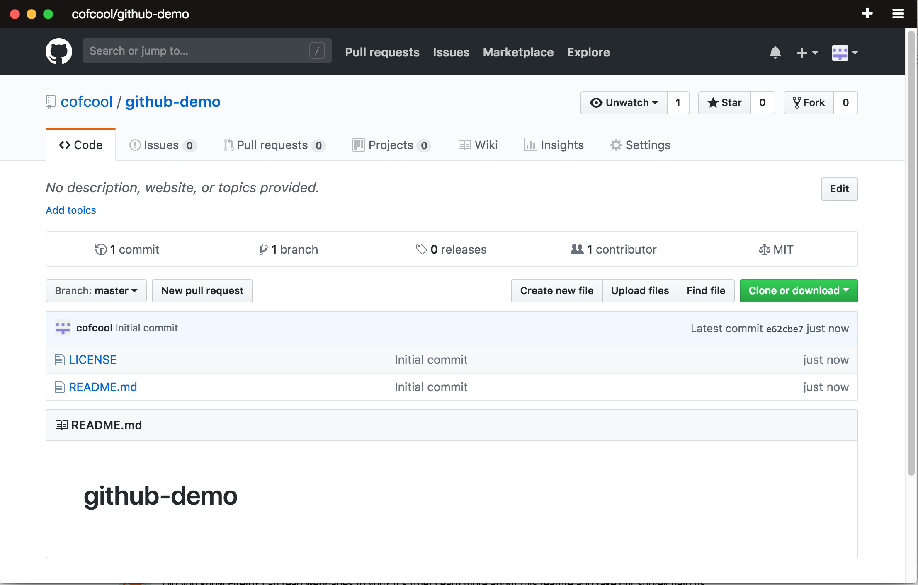Click the README.md header title

point(107,425)
